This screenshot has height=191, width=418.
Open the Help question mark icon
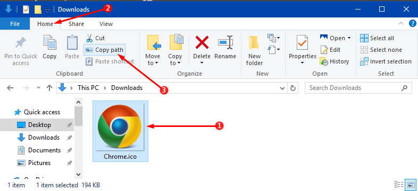412,24
